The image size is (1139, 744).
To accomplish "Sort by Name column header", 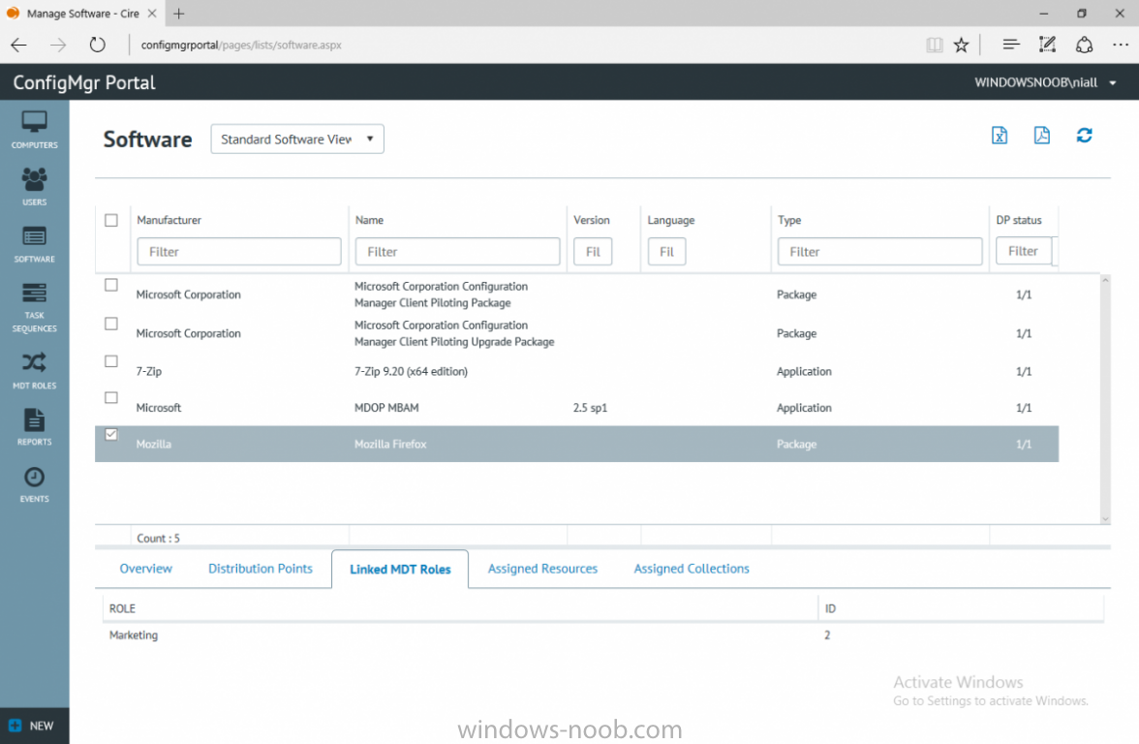I will coord(369,220).
